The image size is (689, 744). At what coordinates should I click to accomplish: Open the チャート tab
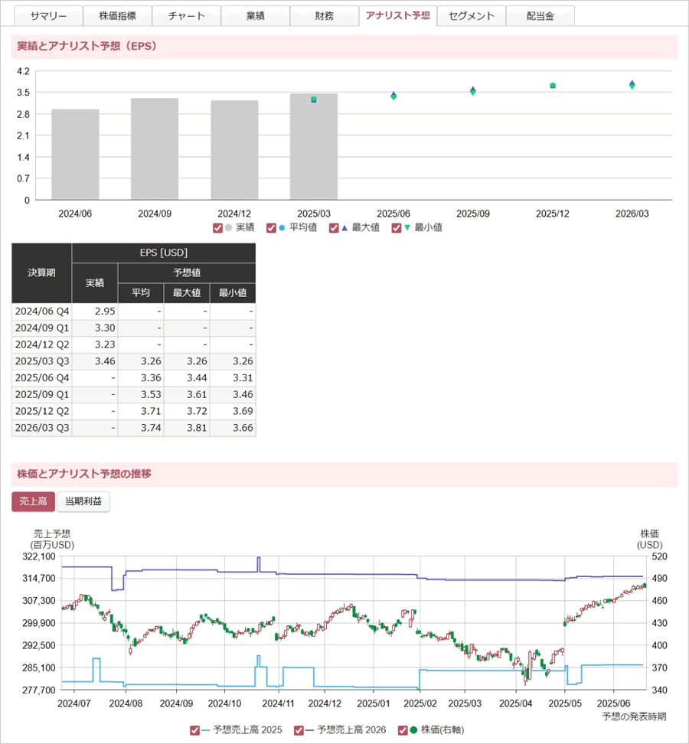[187, 15]
